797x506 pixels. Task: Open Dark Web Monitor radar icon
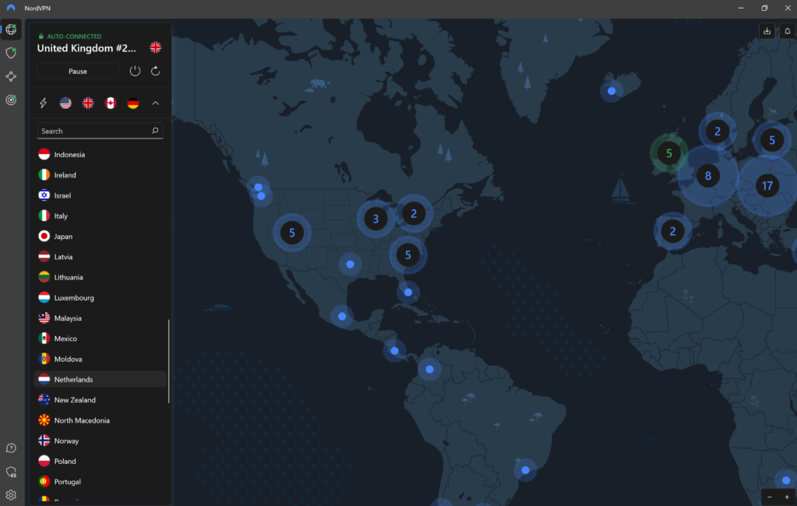11,100
